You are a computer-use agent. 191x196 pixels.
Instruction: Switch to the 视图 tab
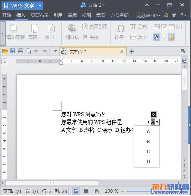click(x=87, y=15)
